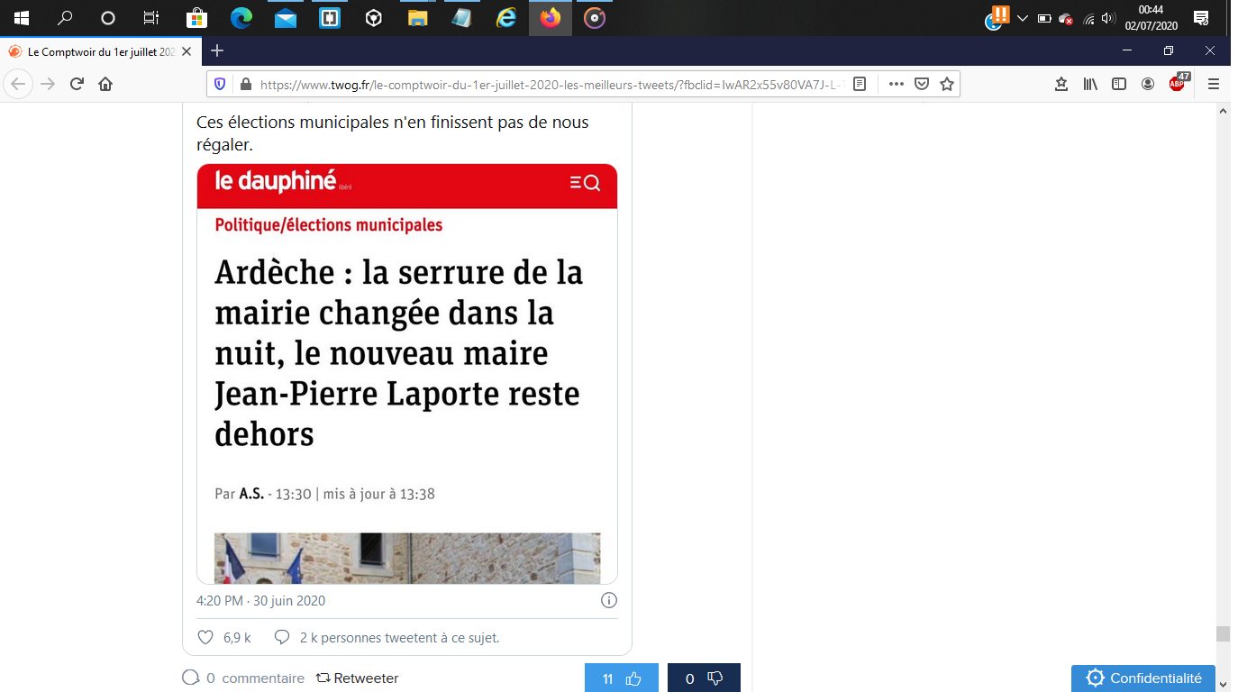Open a new browser tab
Screen dimensions: 1238x692
216,51
